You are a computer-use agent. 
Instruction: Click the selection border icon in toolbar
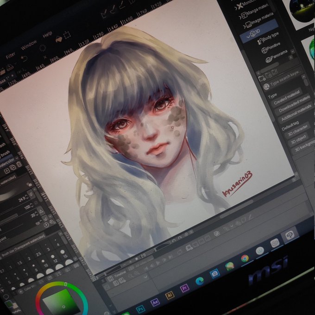pyautogui.click(x=67, y=35)
